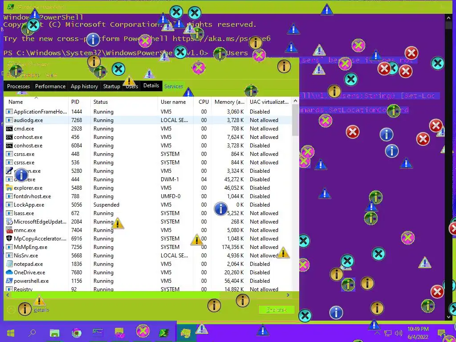Open the Options menu in Task Manager
This screenshot has height=342, width=456.
click(31, 75)
